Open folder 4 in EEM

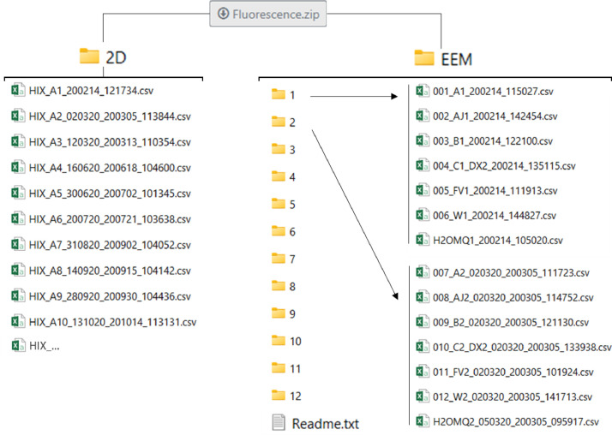(284, 176)
